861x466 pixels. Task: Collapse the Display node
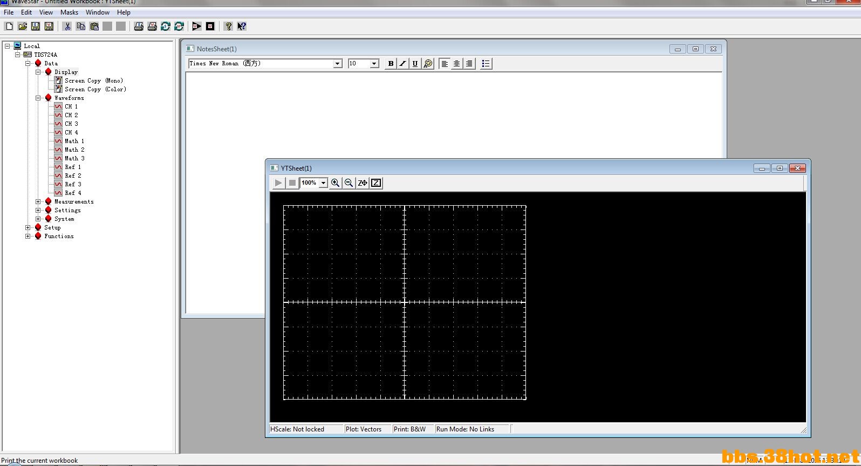pyautogui.click(x=38, y=72)
